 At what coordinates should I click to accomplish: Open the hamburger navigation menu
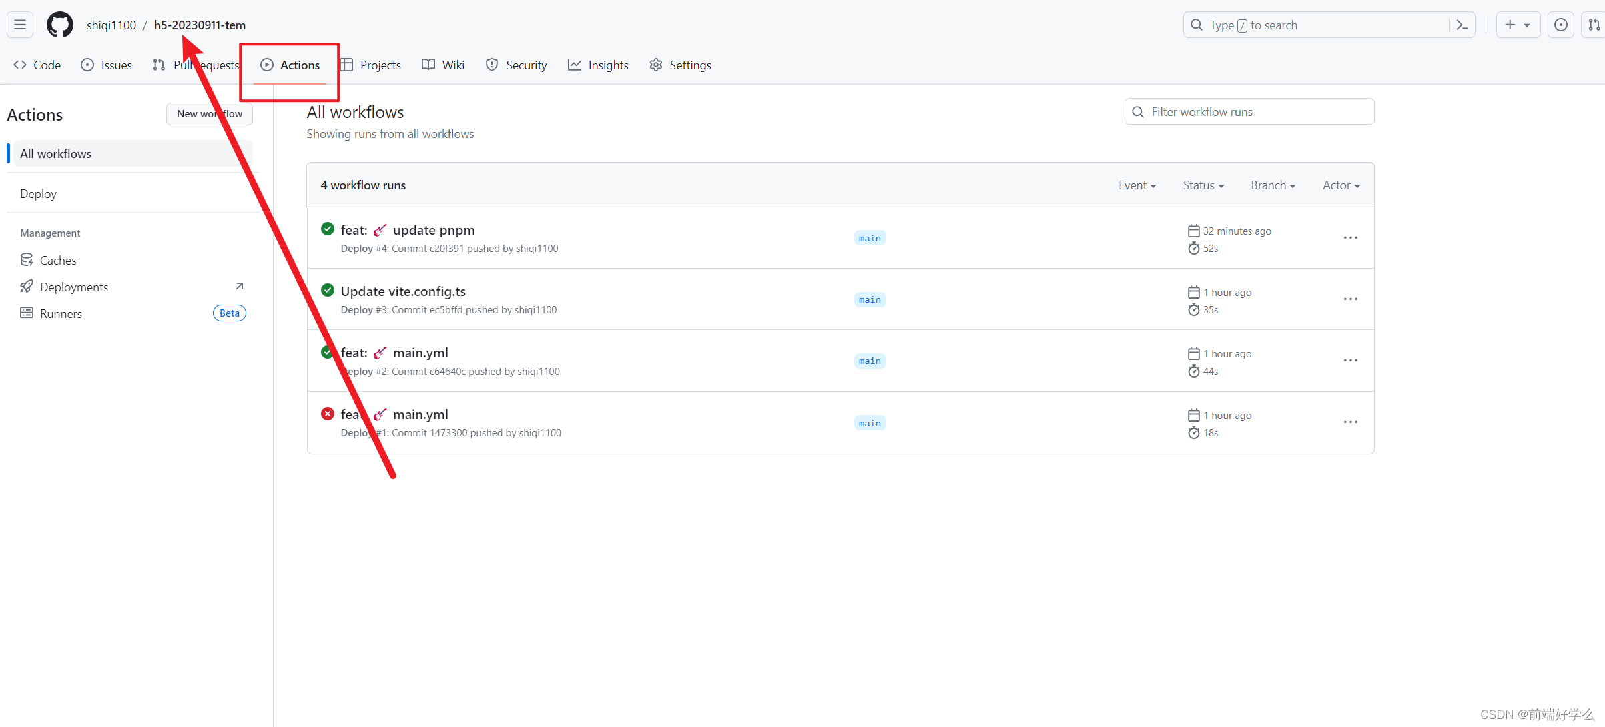(20, 25)
